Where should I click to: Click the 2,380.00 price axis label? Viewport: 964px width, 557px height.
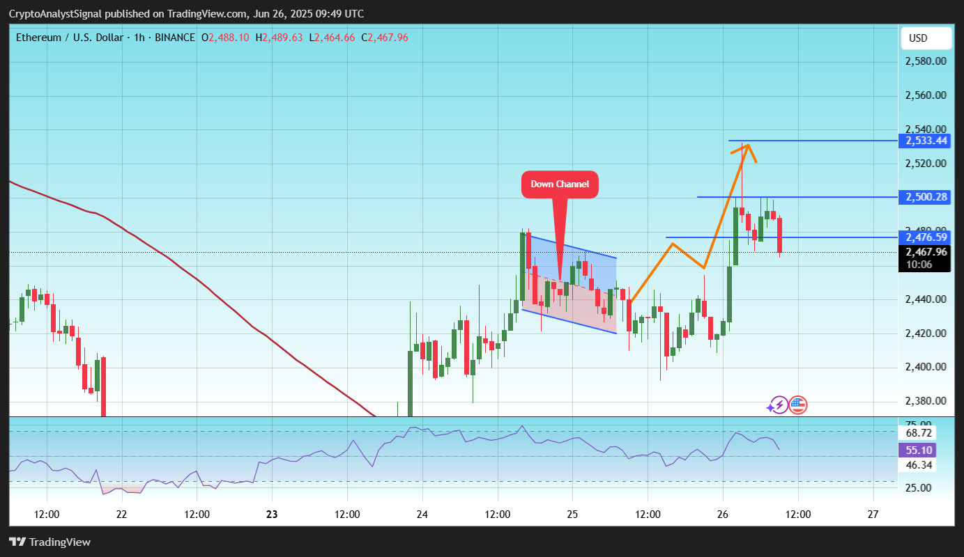tap(926, 401)
